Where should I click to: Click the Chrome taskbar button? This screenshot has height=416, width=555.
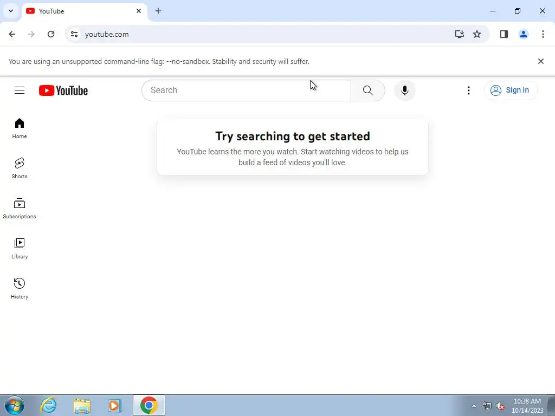tap(149, 405)
